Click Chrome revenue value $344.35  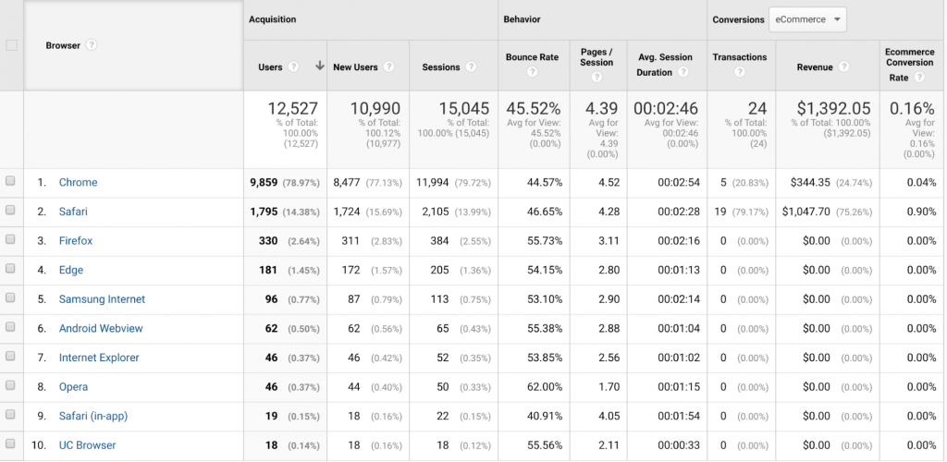point(810,182)
